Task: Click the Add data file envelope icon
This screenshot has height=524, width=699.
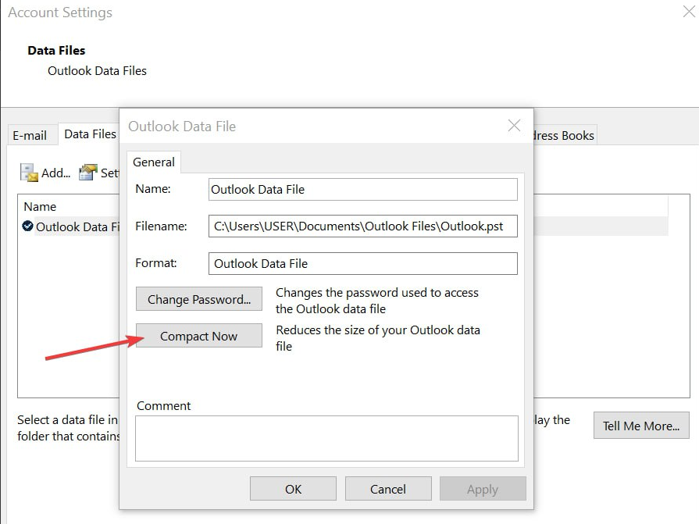Action: [30, 173]
